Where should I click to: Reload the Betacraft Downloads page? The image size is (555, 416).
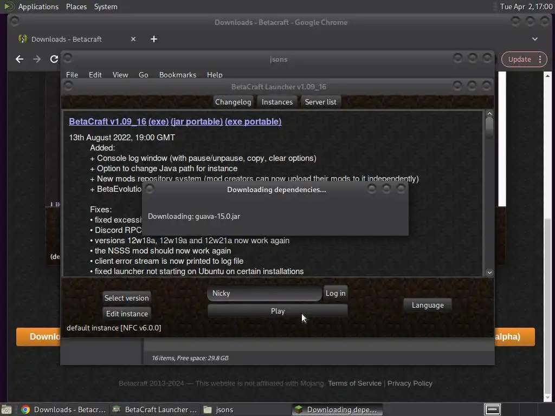[x=54, y=59]
